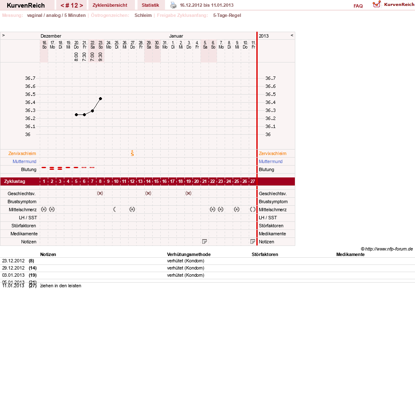Open the note icon on cycle day 27

tap(253, 242)
